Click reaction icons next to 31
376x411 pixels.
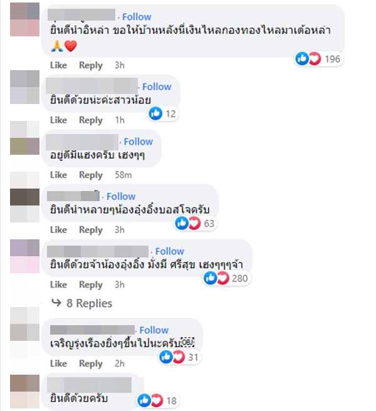[x=172, y=357]
